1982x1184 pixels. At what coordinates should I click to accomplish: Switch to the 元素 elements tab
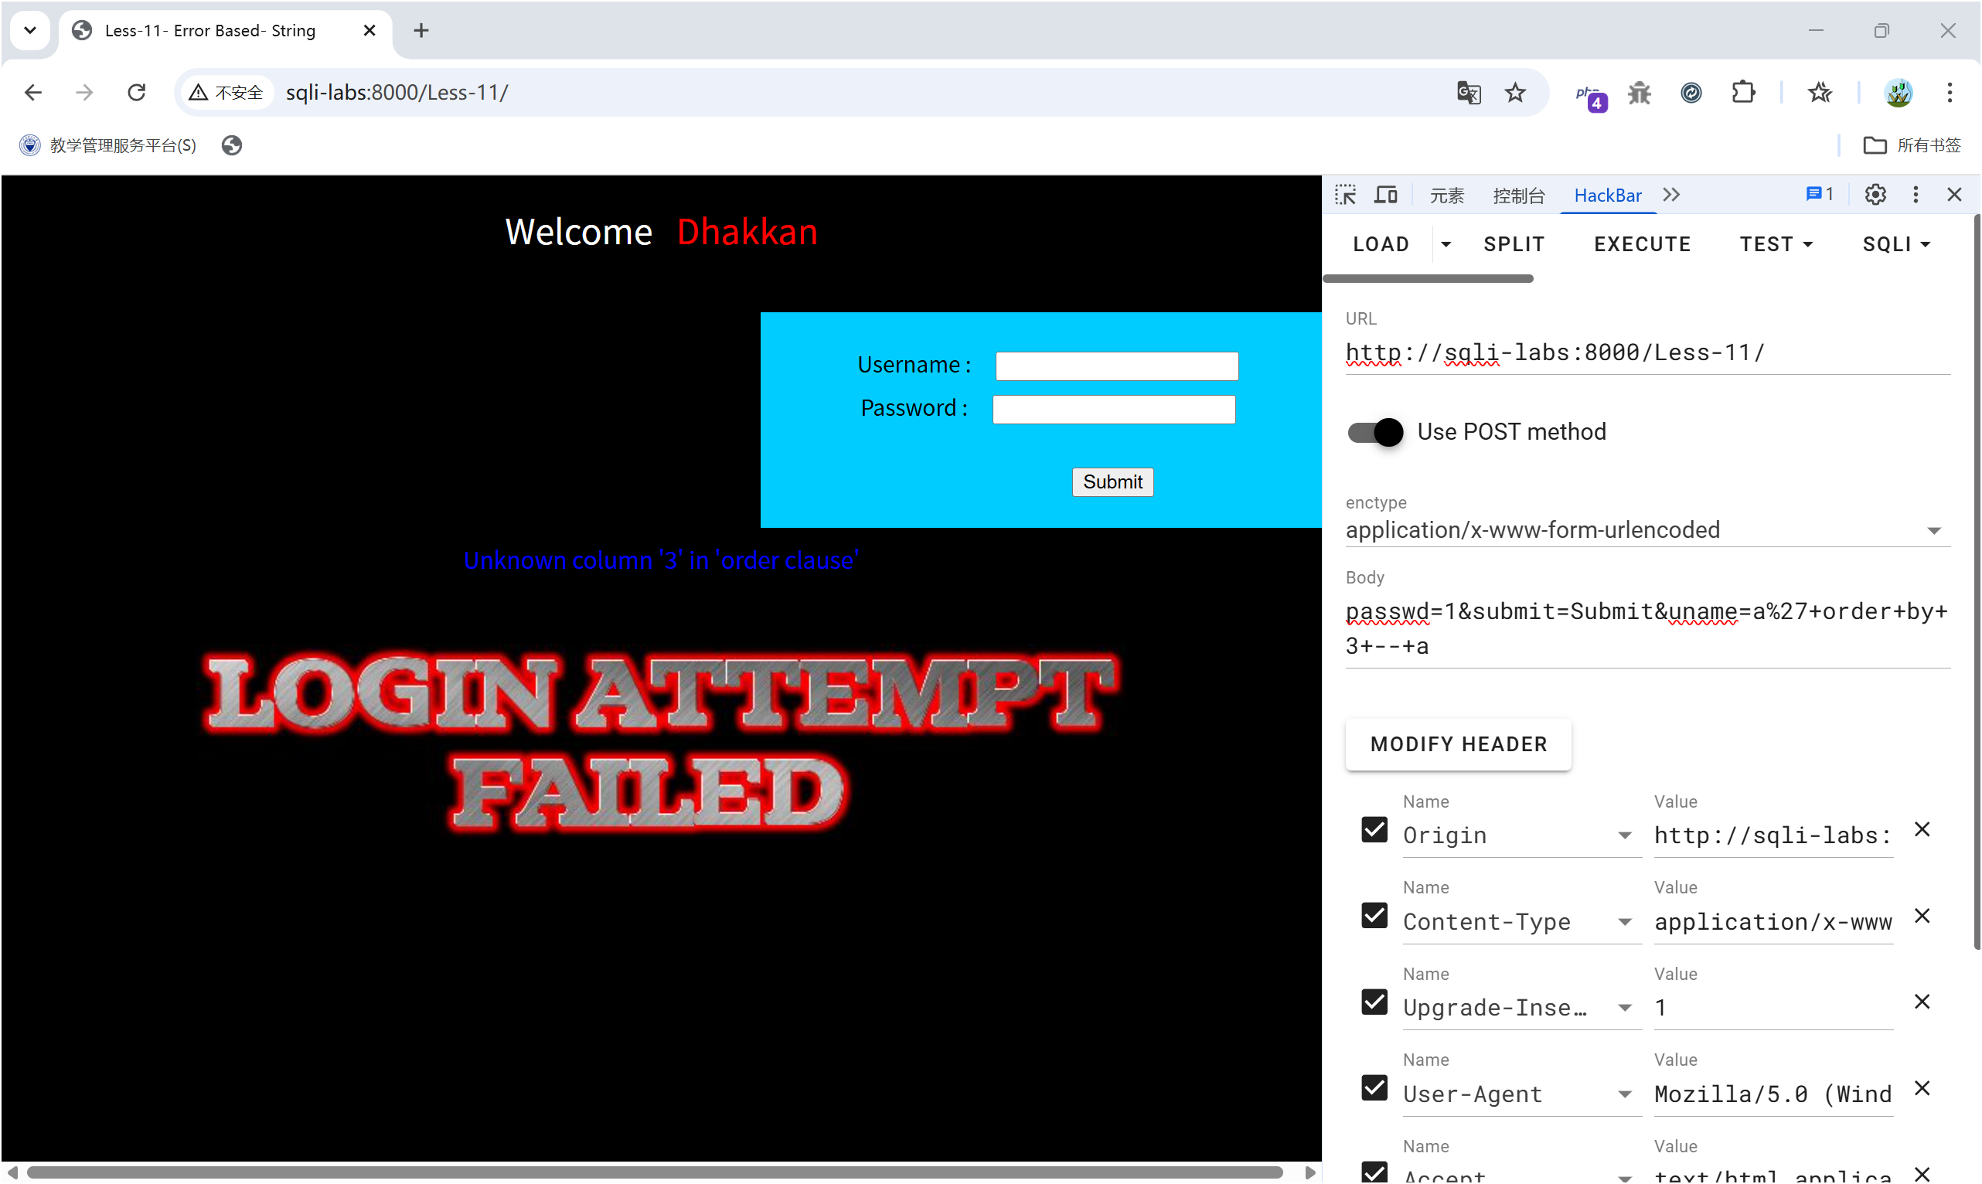tap(1446, 196)
